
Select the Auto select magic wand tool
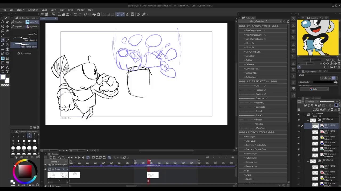[7, 31]
